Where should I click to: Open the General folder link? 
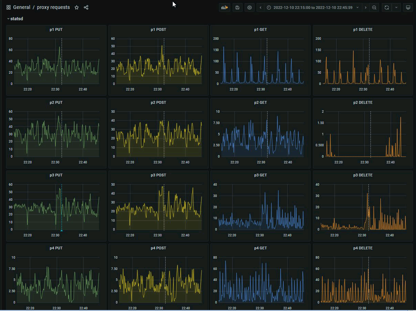[22, 8]
